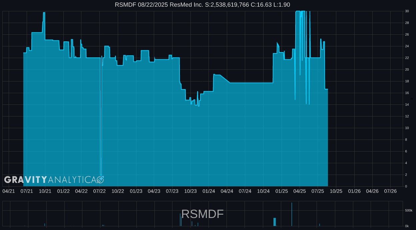This screenshot has width=416, height=230.
Task: Choose the price axis value 10
Action: 407,128
